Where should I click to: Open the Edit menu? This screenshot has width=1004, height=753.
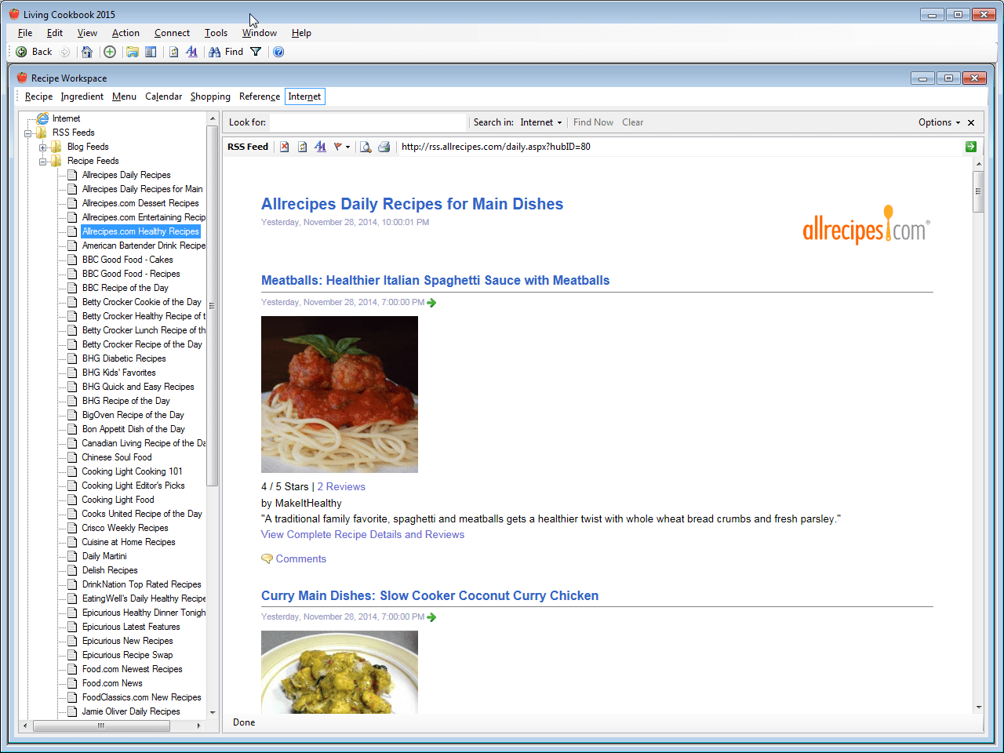pos(55,33)
